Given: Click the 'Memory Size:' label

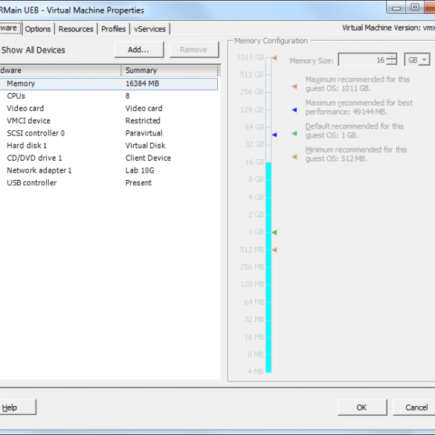Looking at the screenshot, I should click(312, 61).
